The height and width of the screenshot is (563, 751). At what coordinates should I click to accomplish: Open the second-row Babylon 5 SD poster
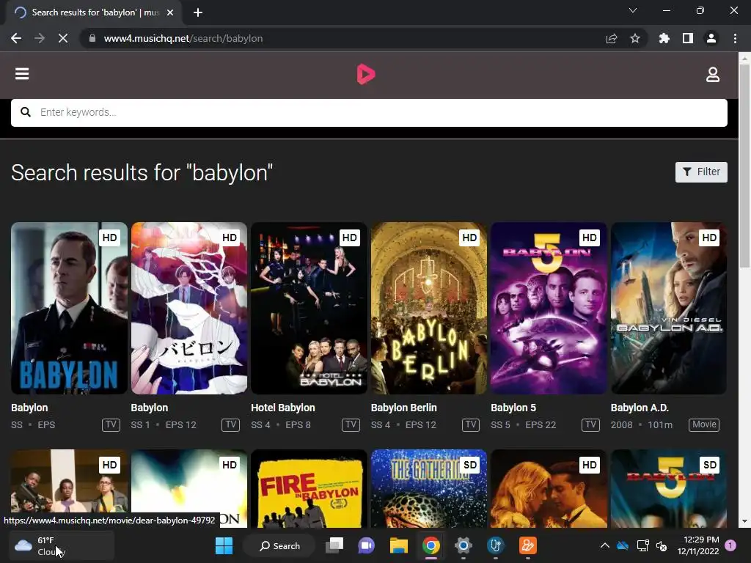pos(669,488)
